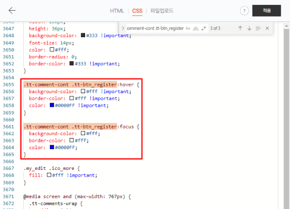Screen dimensions: 290x209
Task: Toggle find in selection icon
Action: pyautogui.click(x=258, y=28)
